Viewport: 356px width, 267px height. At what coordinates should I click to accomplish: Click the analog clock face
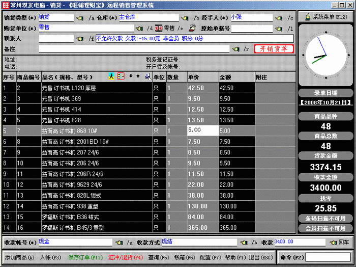[x=326, y=55]
